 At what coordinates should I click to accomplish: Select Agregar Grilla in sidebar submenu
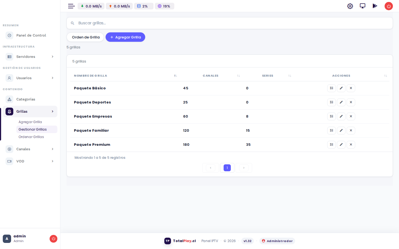[x=30, y=122]
